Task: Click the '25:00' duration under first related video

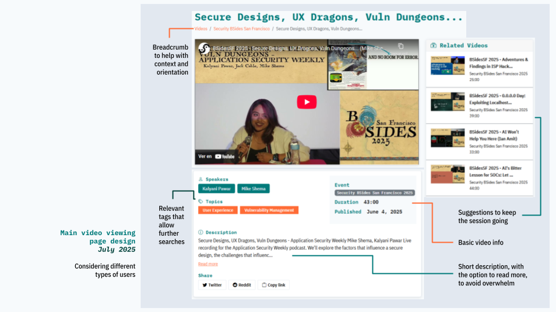Action: 474,80
